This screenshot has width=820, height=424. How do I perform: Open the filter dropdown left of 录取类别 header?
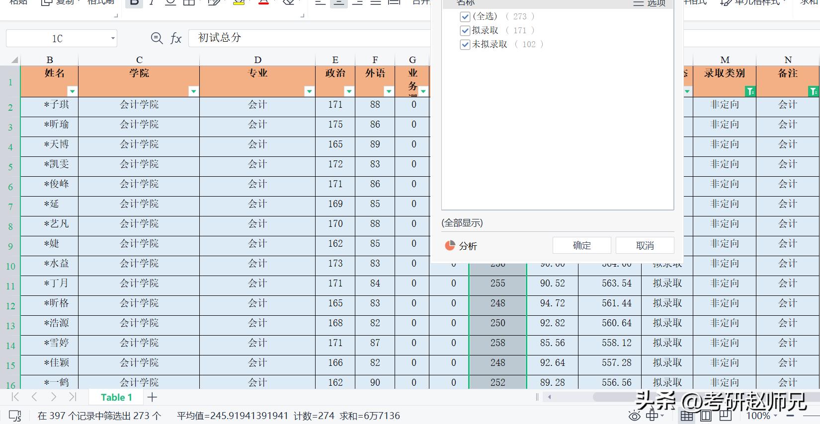pos(687,91)
